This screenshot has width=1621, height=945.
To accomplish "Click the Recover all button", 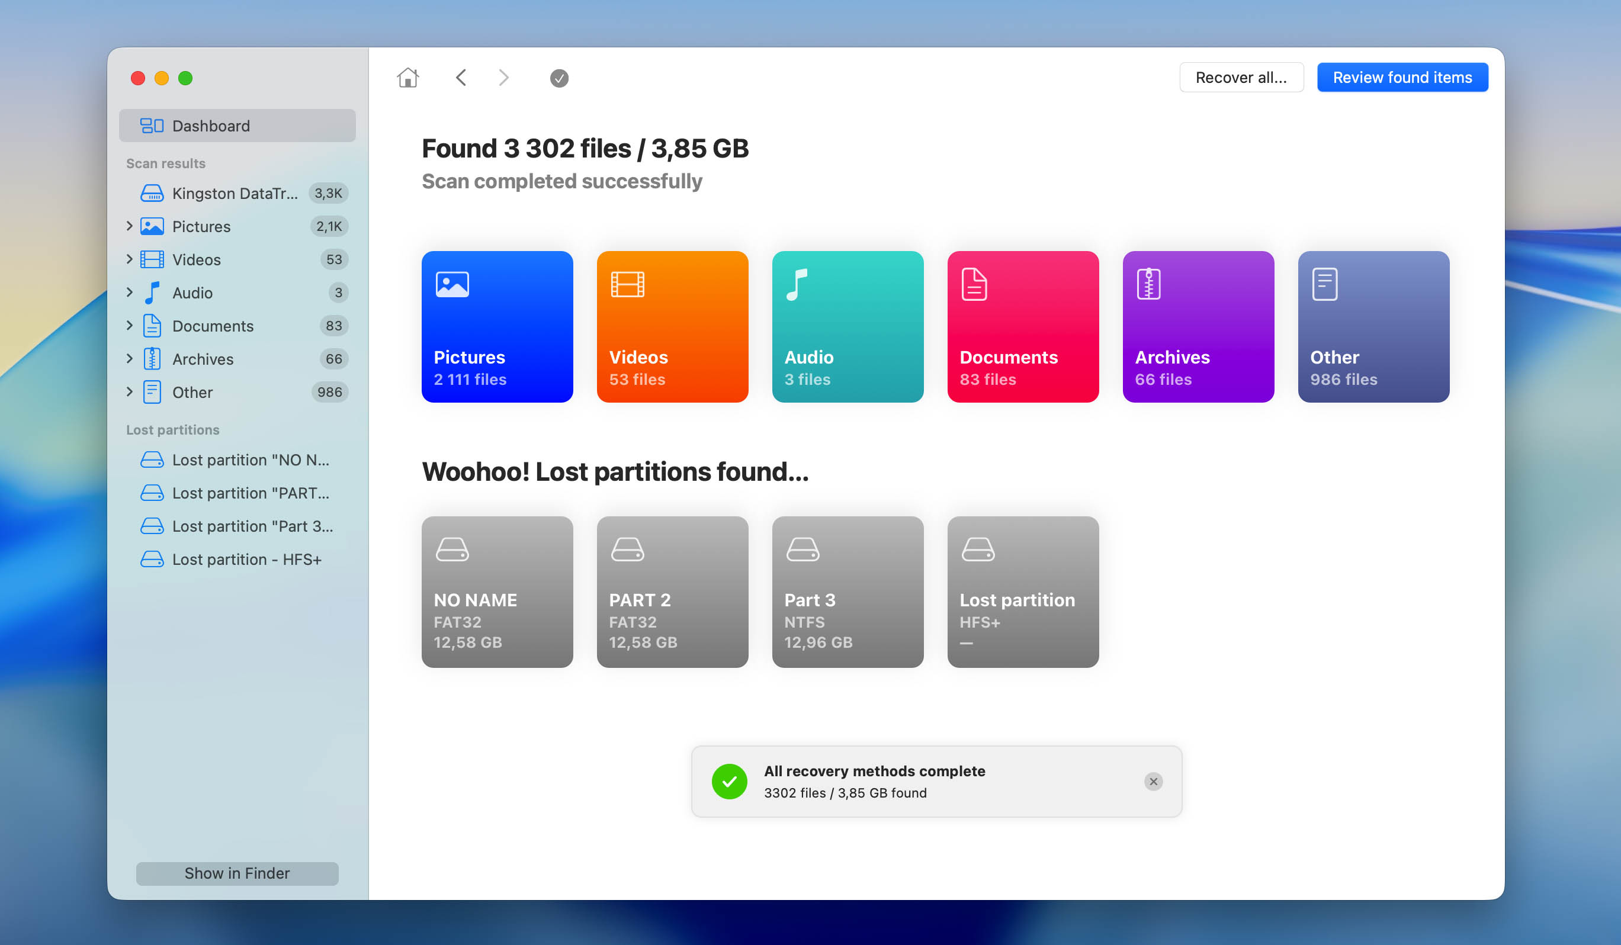I will tap(1241, 77).
